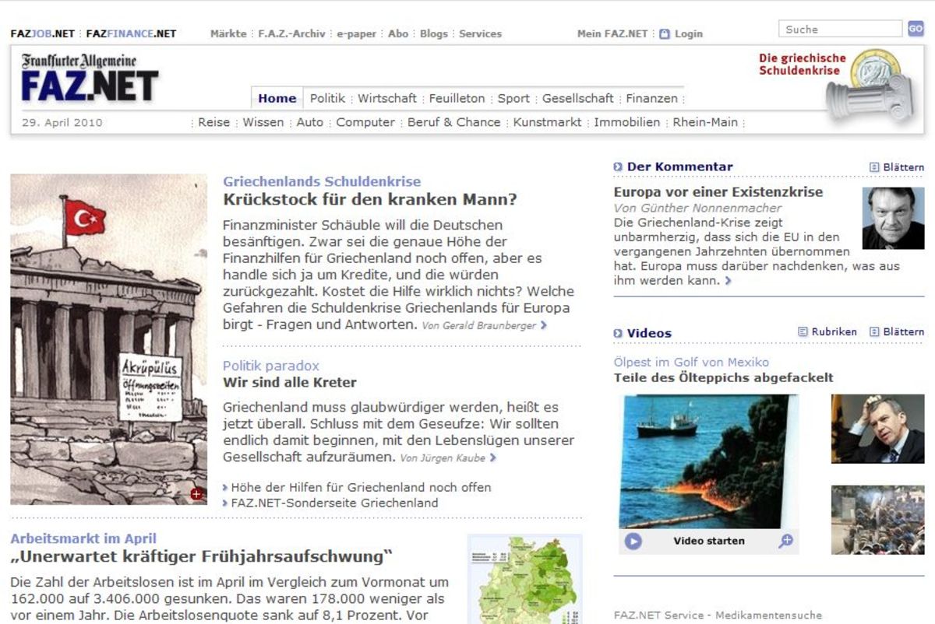Viewport: 935px width, 624px height.
Task: Enlarge video with magnifier icon
Action: coord(785,541)
